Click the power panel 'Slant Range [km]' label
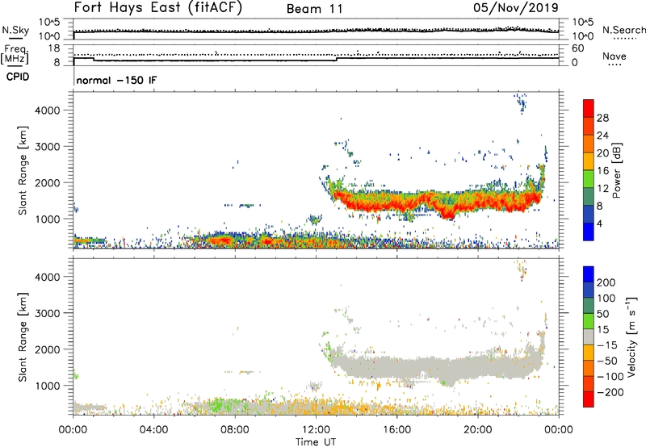646x447 pixels. [23, 170]
